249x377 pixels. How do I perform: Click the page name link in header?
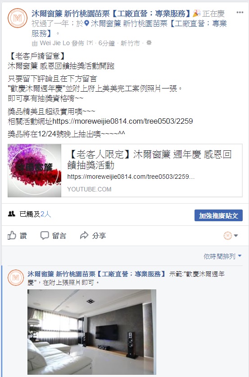111,14
